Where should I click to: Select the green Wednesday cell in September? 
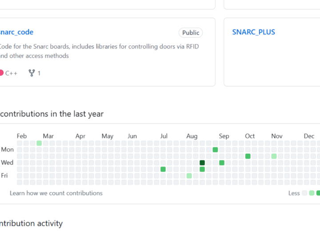coord(222,163)
